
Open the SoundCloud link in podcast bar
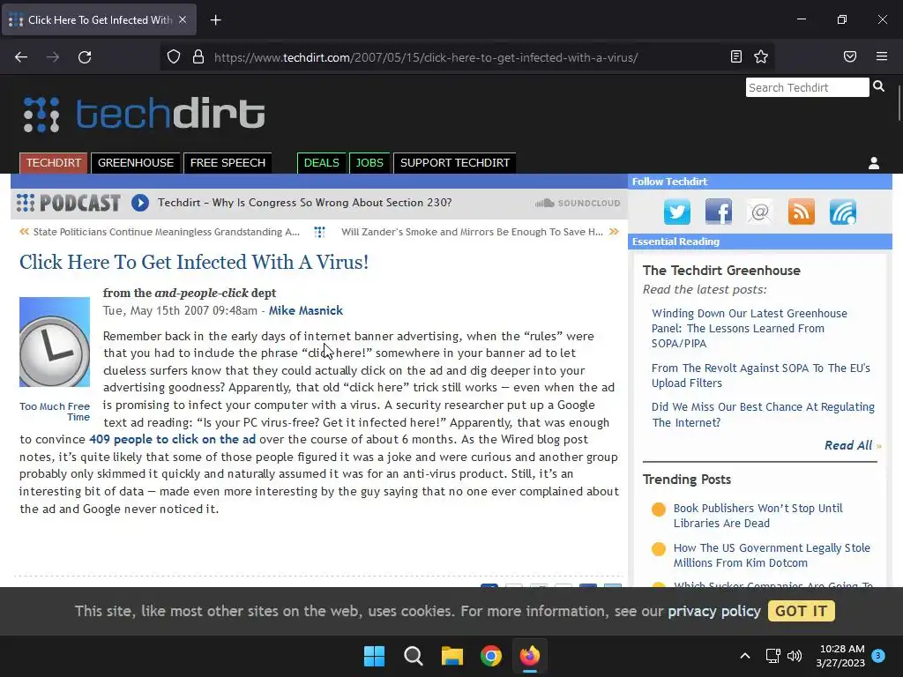point(578,204)
